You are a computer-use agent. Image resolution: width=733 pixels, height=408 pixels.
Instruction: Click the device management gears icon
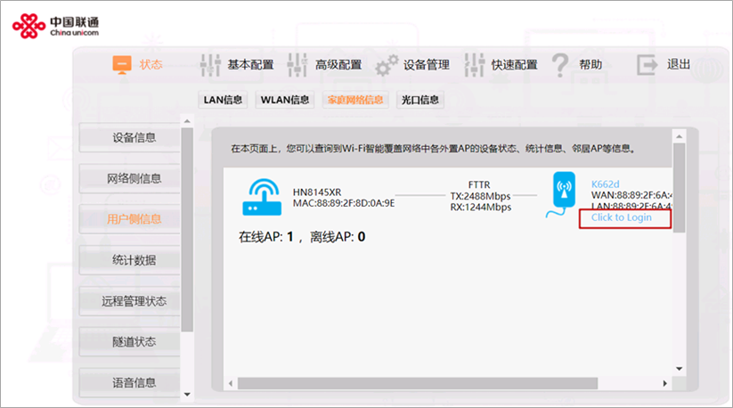(387, 65)
